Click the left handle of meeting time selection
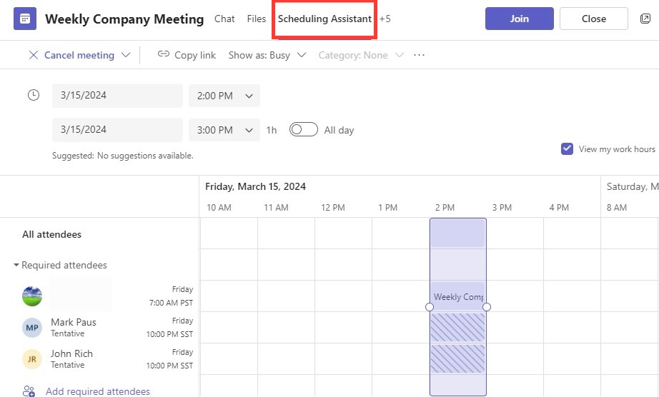This screenshot has height=397, width=659. tap(430, 307)
